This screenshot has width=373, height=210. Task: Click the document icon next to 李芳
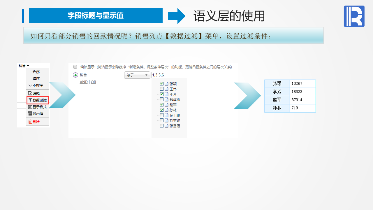(166, 94)
